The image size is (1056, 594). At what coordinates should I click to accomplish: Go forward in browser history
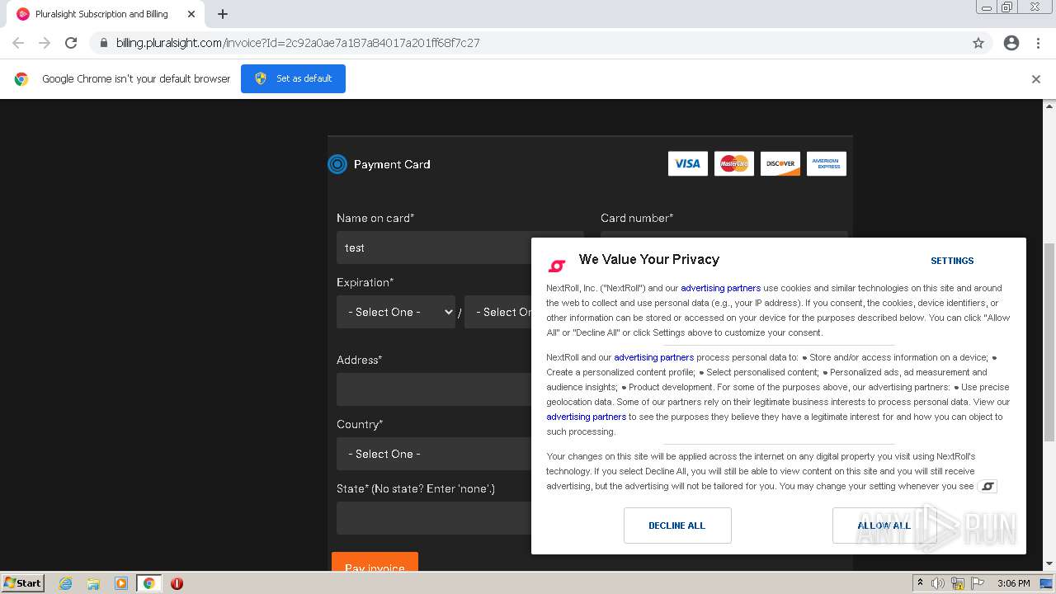[45, 43]
